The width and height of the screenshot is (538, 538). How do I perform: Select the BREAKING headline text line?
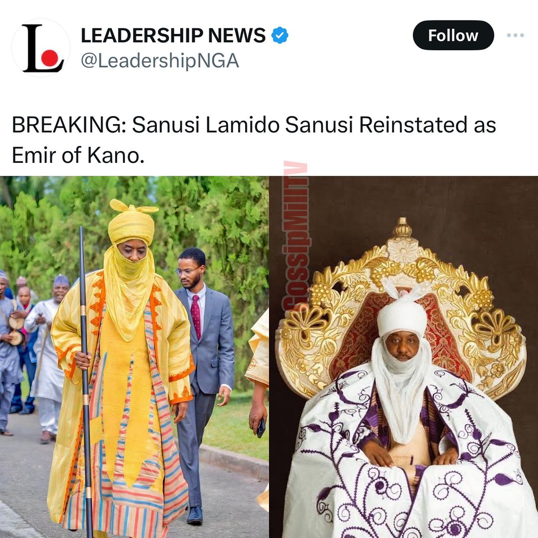[x=254, y=125]
